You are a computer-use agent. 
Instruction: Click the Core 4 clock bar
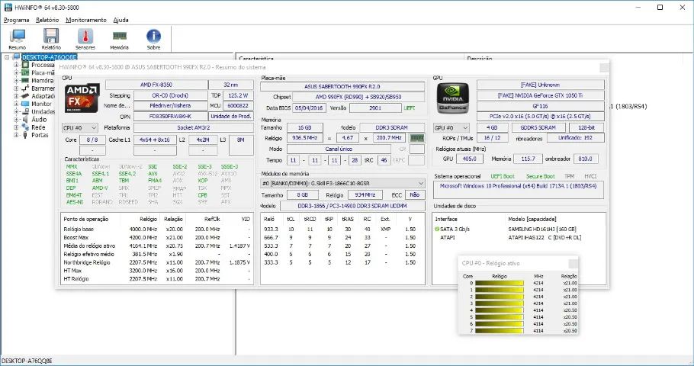click(500, 310)
